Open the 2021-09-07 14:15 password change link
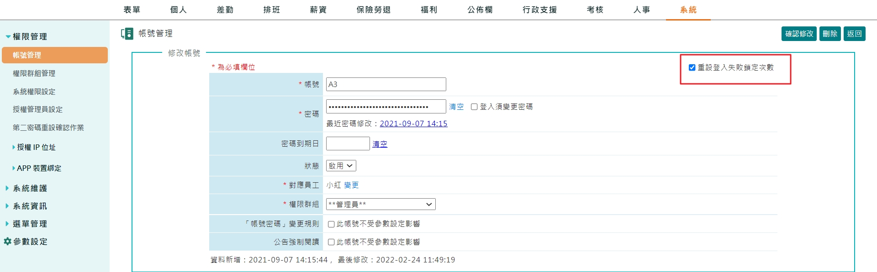The image size is (877, 272). pos(413,123)
